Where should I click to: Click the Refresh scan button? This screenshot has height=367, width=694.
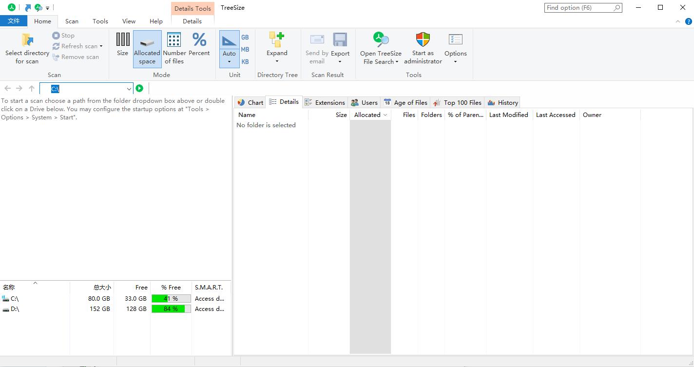77,46
